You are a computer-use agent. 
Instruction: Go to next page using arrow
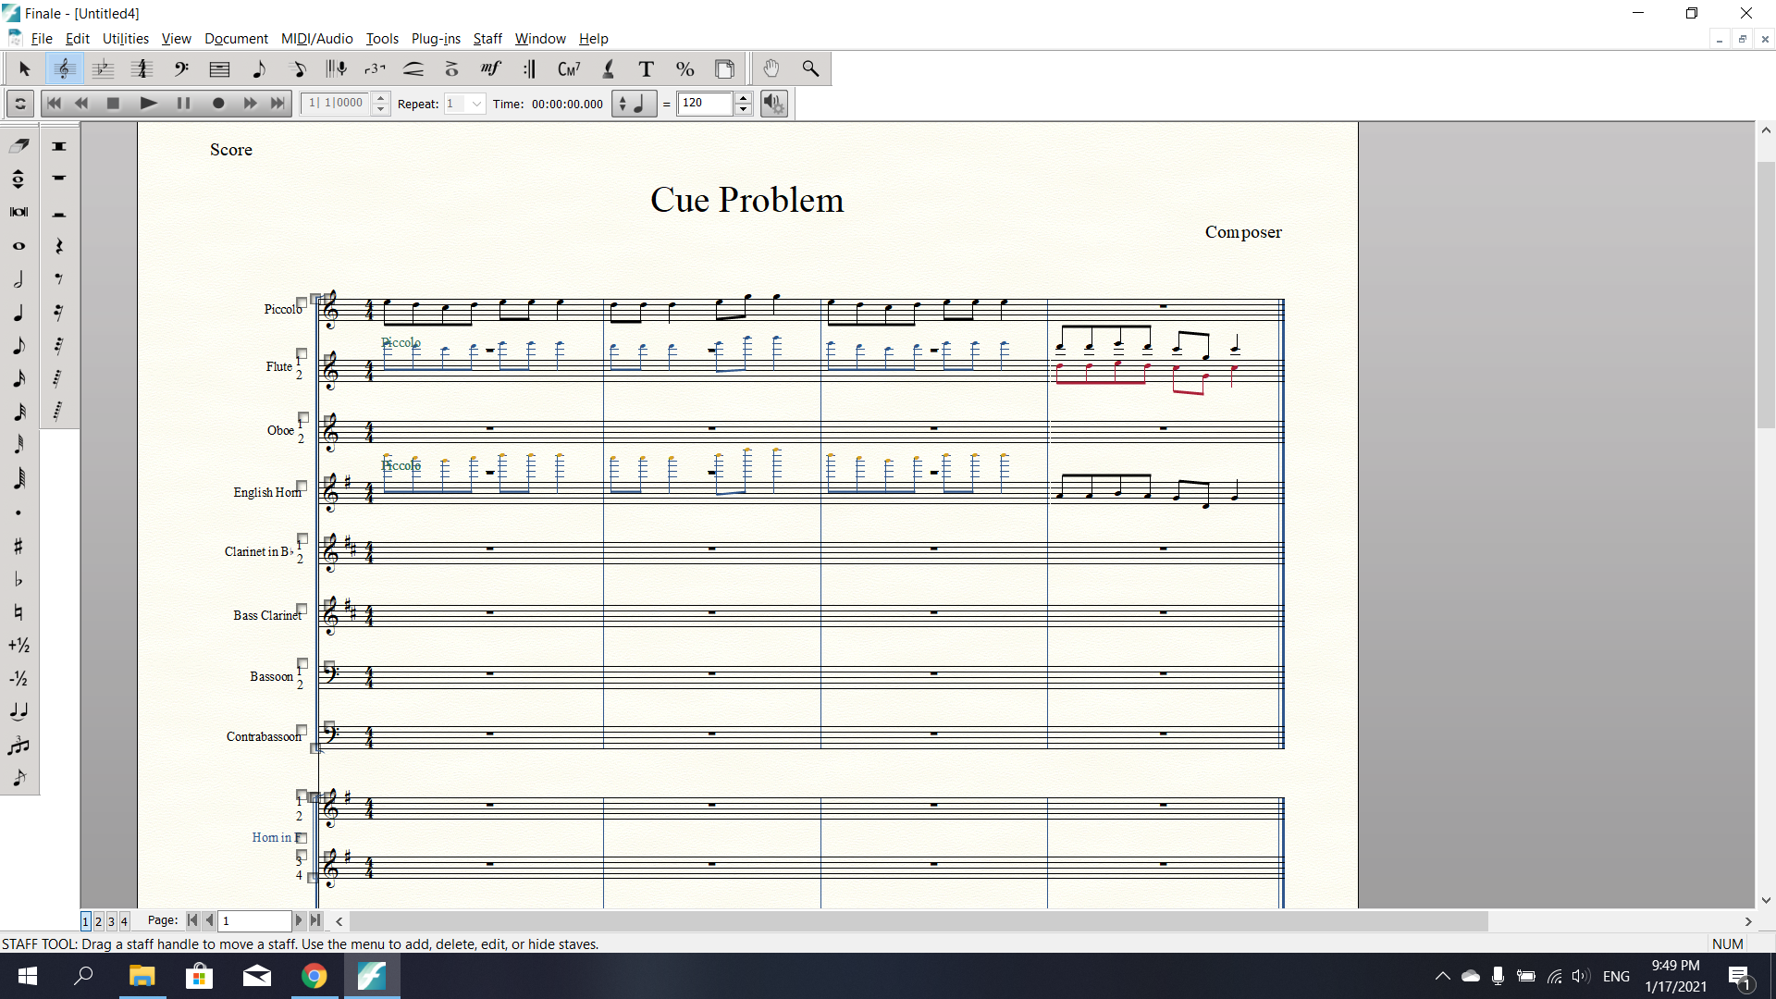click(298, 920)
